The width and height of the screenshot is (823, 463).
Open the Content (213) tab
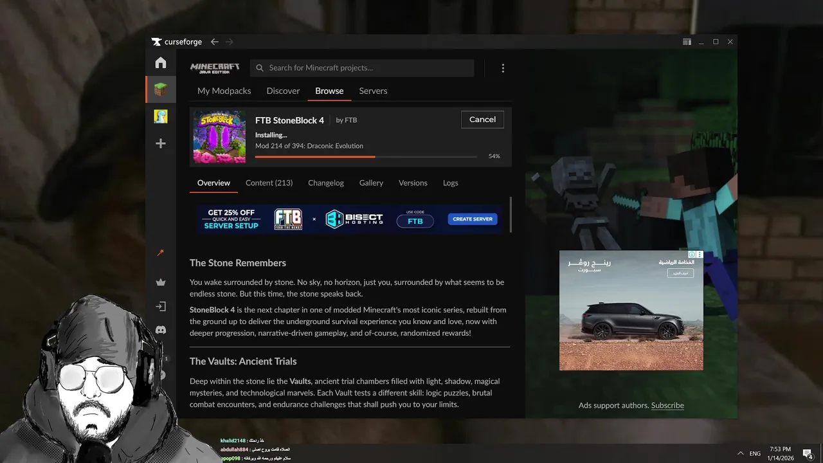point(269,183)
